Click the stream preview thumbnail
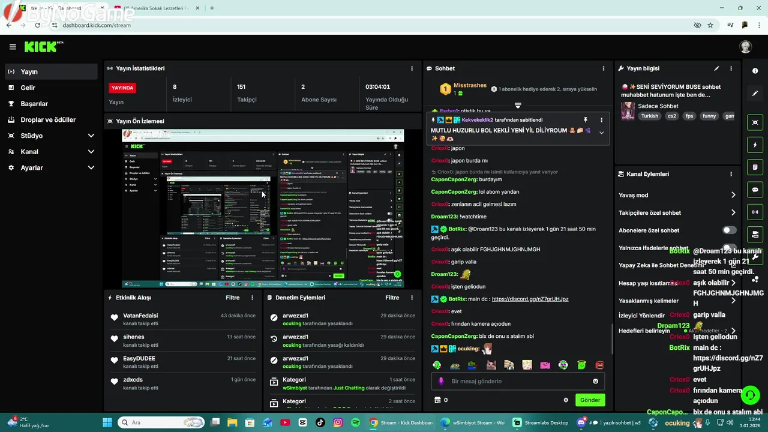The width and height of the screenshot is (768, 432). (263, 209)
